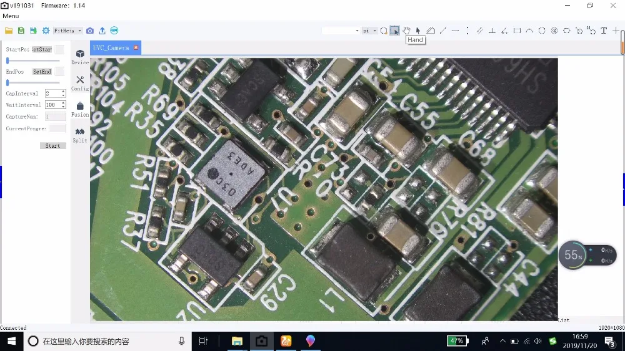
Task: Select the arc measurement tool
Action: point(529,31)
